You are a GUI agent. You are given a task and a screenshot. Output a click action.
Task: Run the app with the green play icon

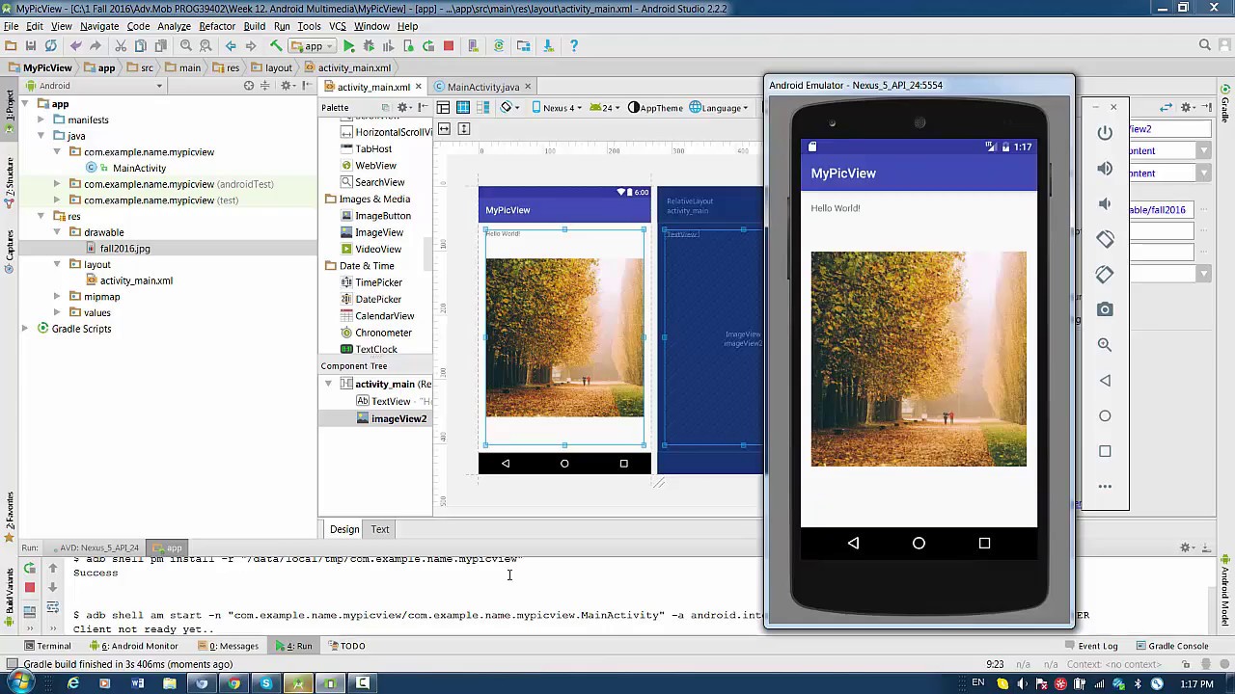pyautogui.click(x=348, y=46)
